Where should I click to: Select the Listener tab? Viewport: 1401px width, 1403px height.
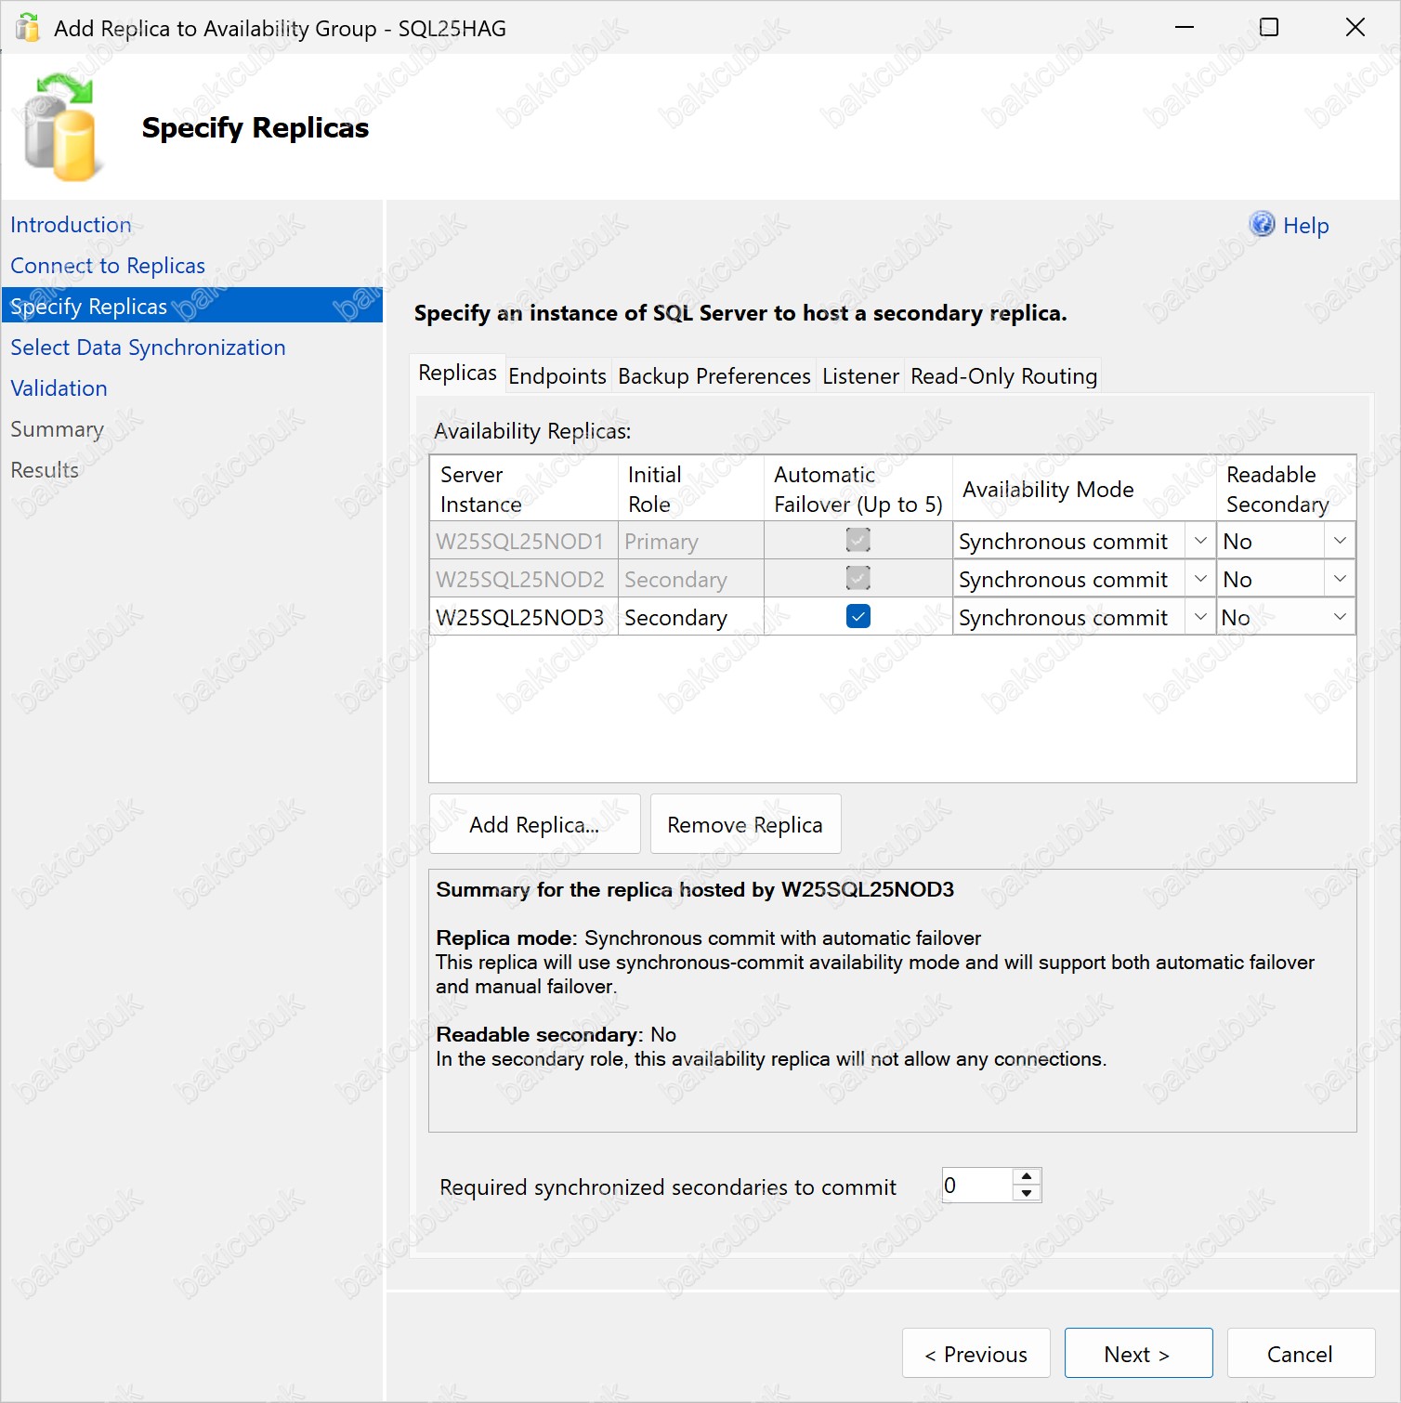(x=860, y=376)
